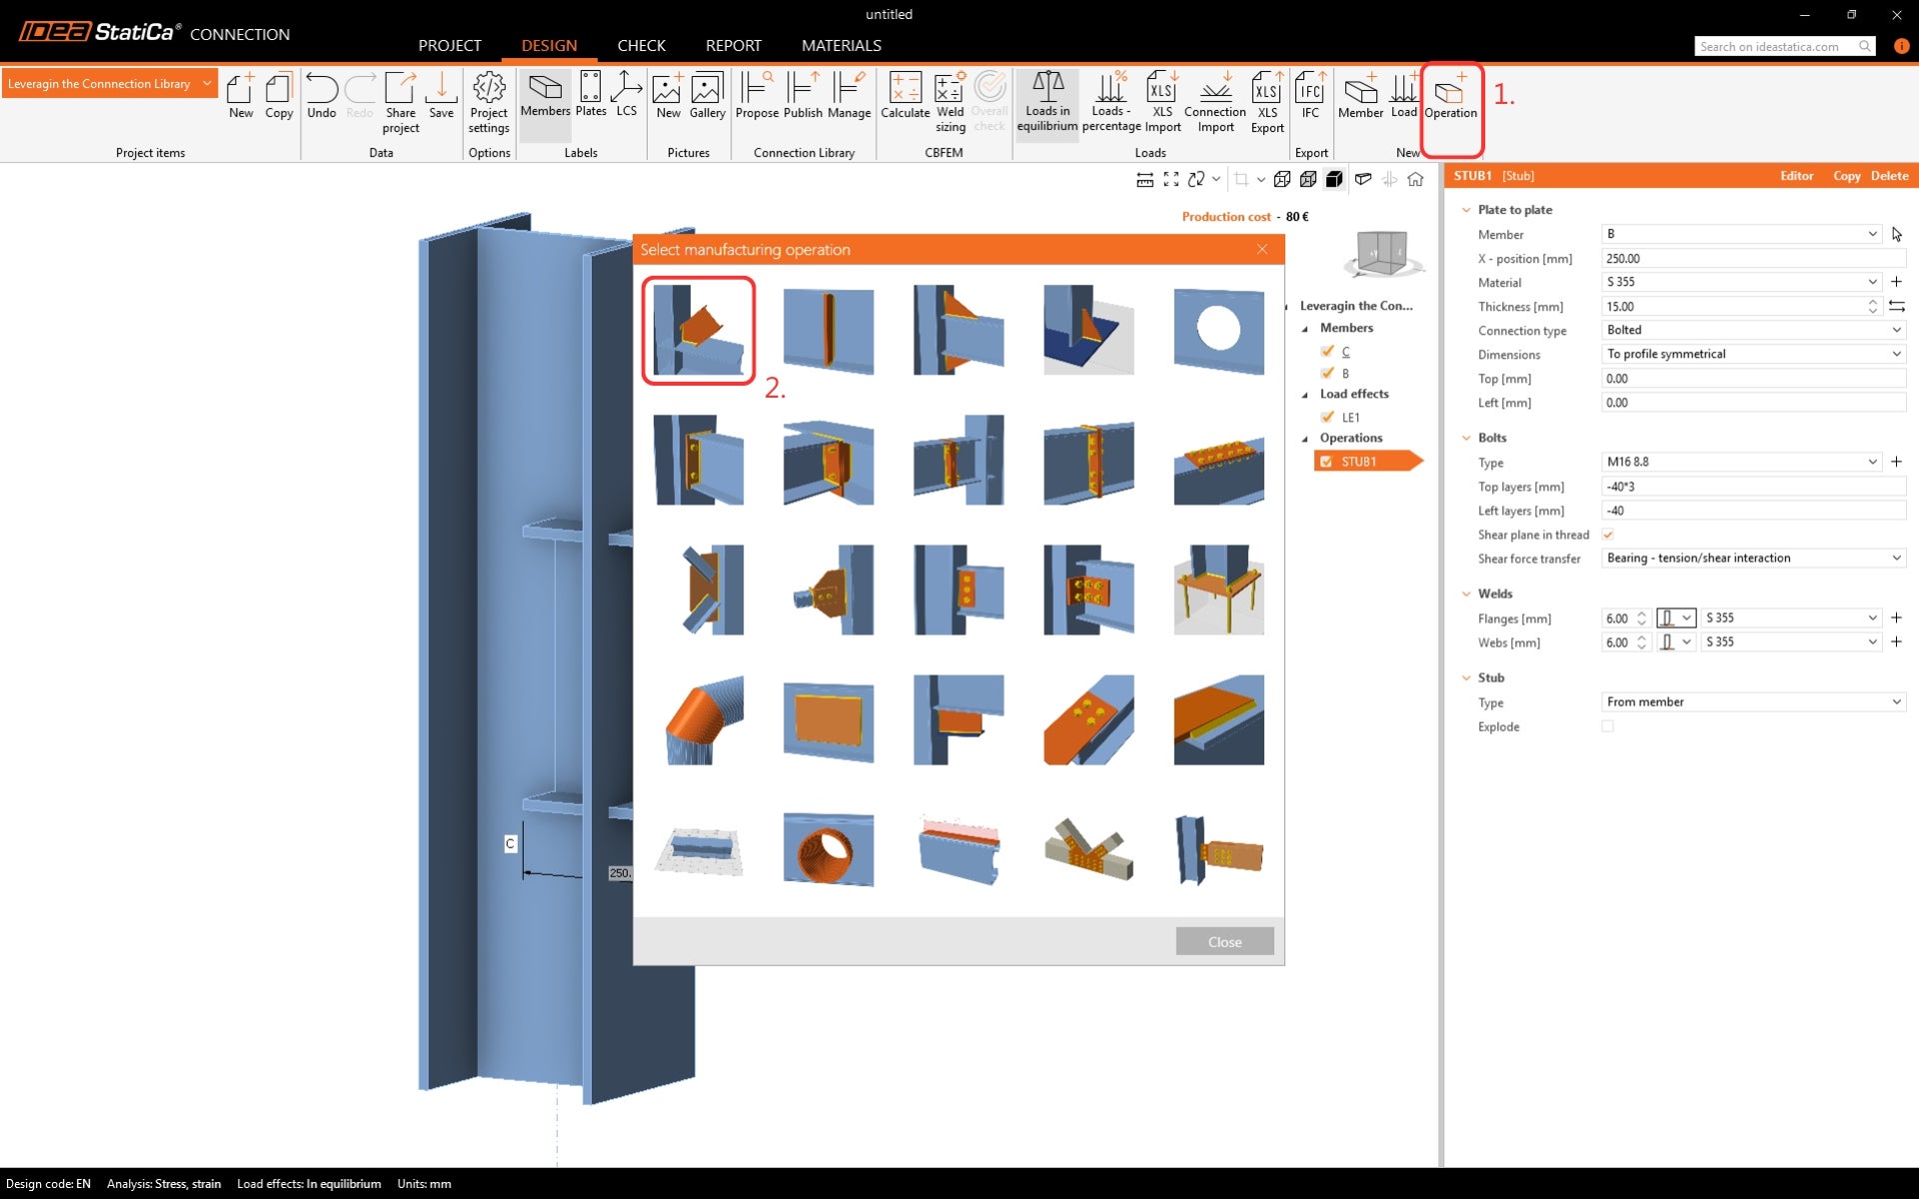Click the Delete link for STUB1

[1889, 176]
